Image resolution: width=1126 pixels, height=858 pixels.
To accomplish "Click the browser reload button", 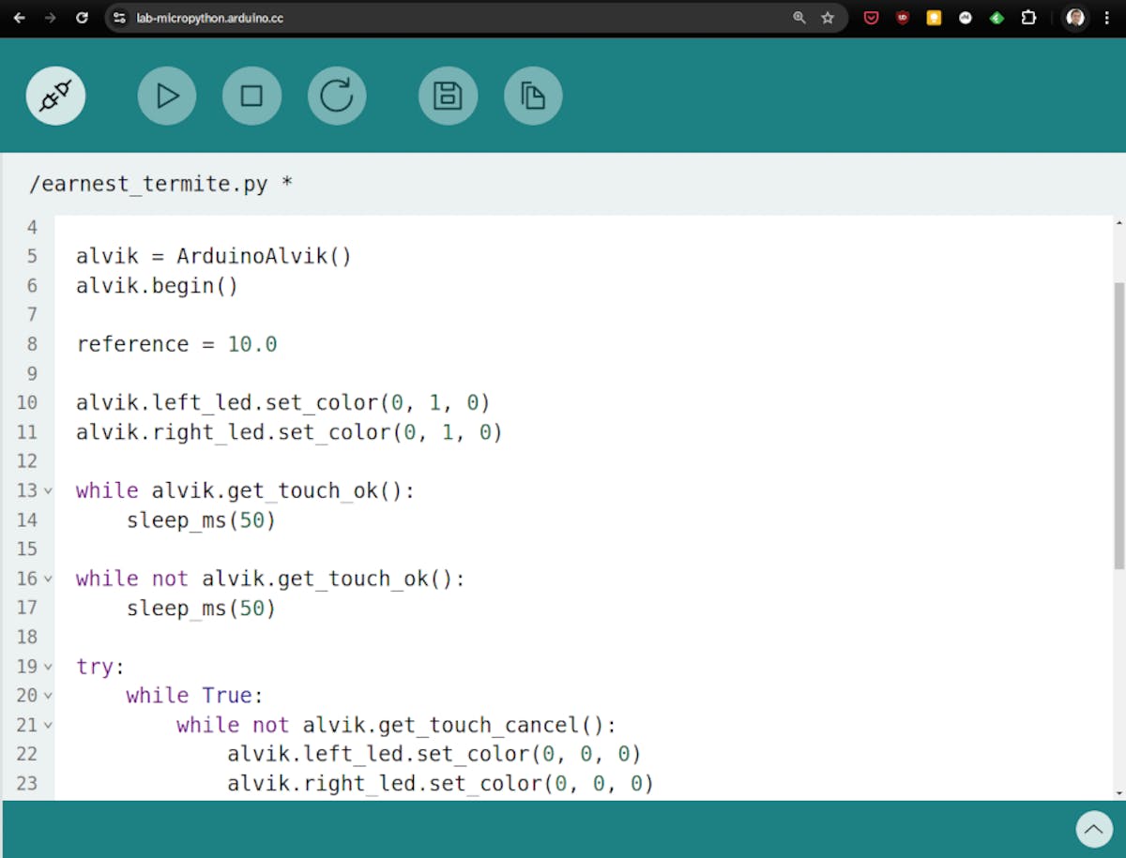I will [x=82, y=18].
